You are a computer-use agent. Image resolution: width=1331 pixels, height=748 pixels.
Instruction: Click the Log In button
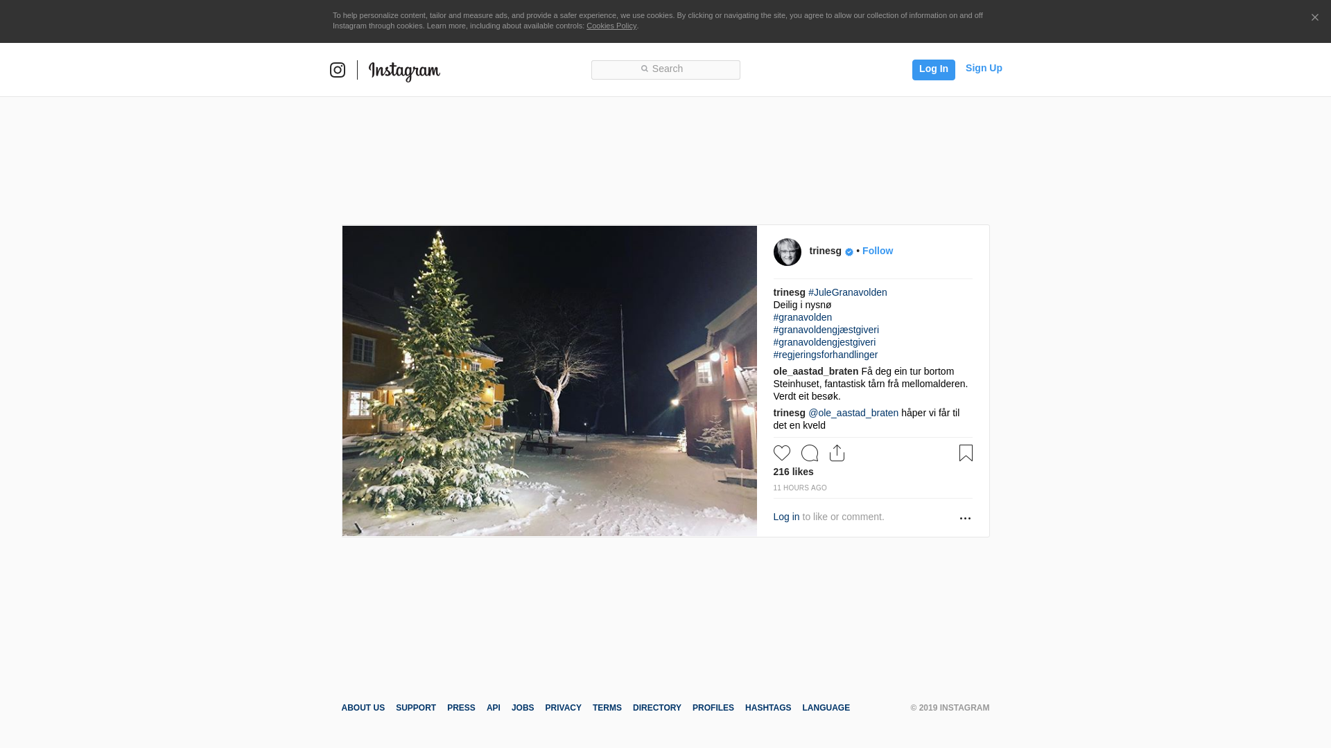pyautogui.click(x=933, y=69)
